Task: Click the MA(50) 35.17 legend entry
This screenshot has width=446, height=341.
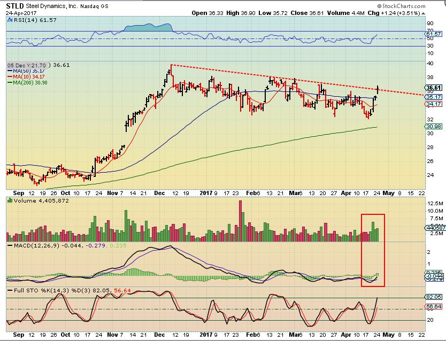Action: coord(26,71)
